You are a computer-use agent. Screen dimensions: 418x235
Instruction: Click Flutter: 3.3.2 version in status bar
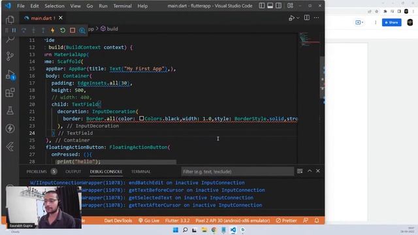[177, 221]
